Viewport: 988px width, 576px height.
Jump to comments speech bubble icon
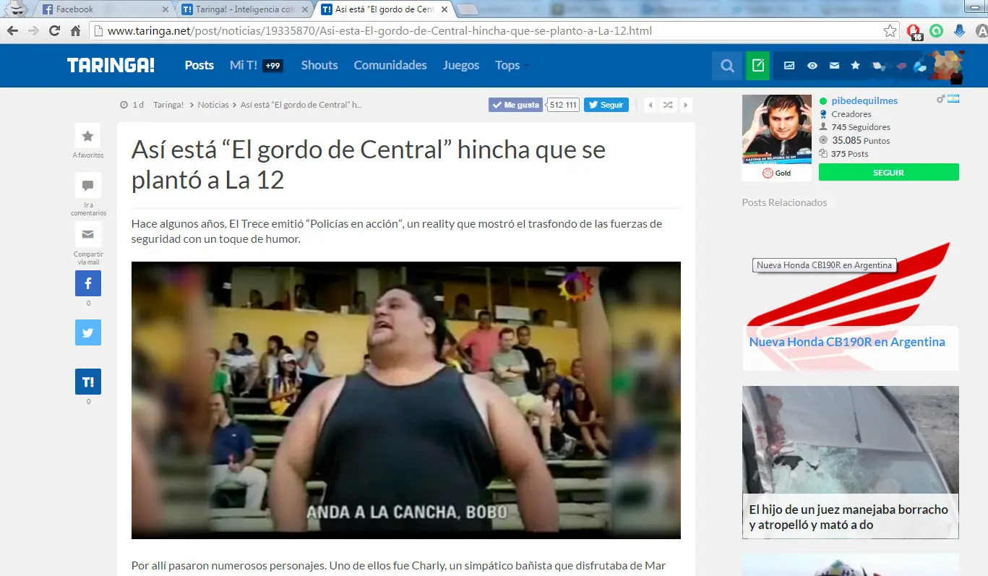87,186
